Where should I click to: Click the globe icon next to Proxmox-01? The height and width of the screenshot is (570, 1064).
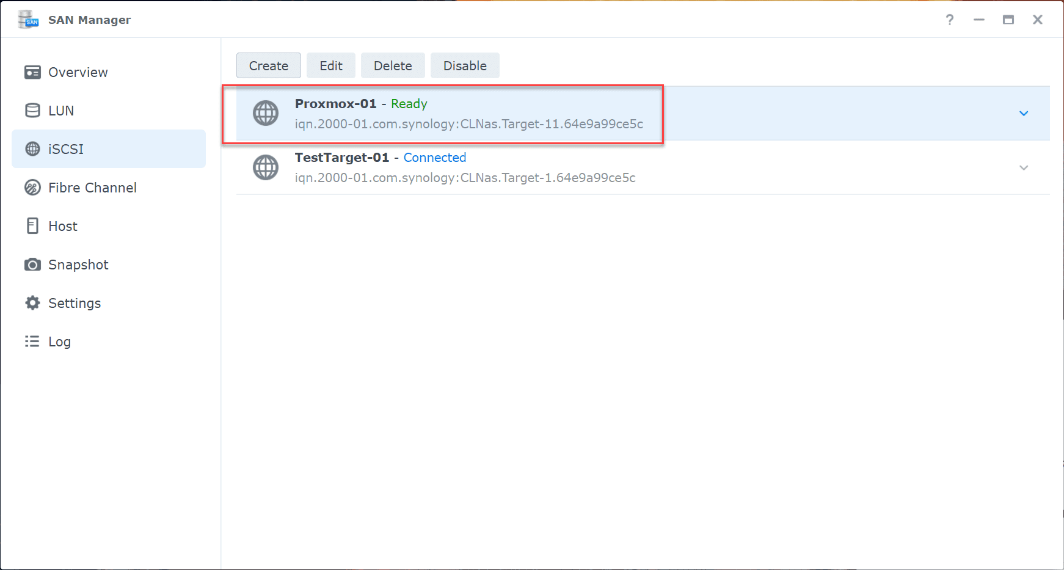[x=265, y=113]
